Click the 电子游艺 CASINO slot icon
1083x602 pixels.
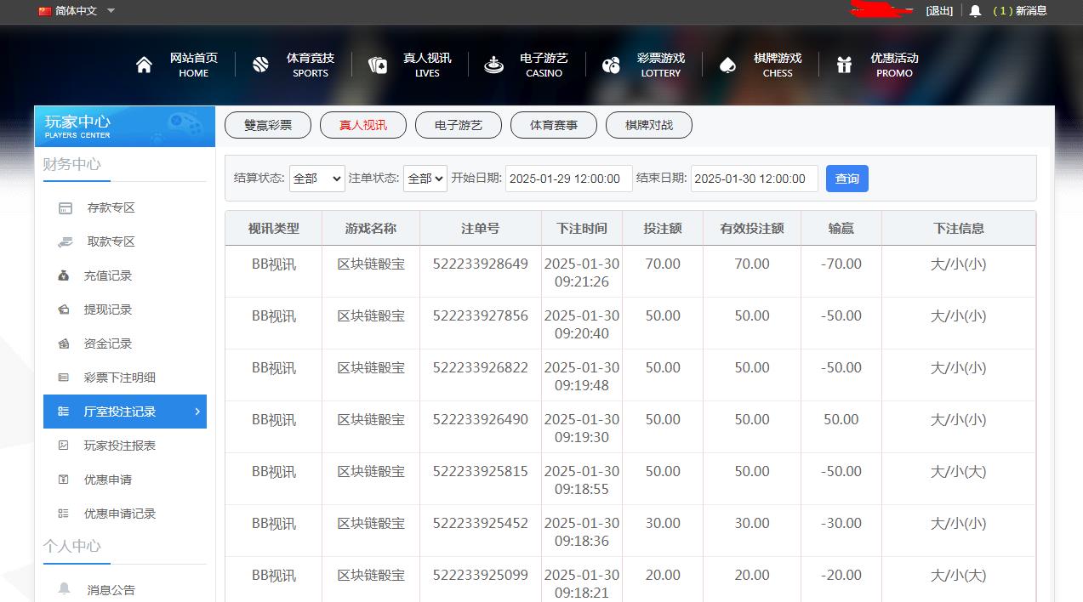tap(493, 64)
